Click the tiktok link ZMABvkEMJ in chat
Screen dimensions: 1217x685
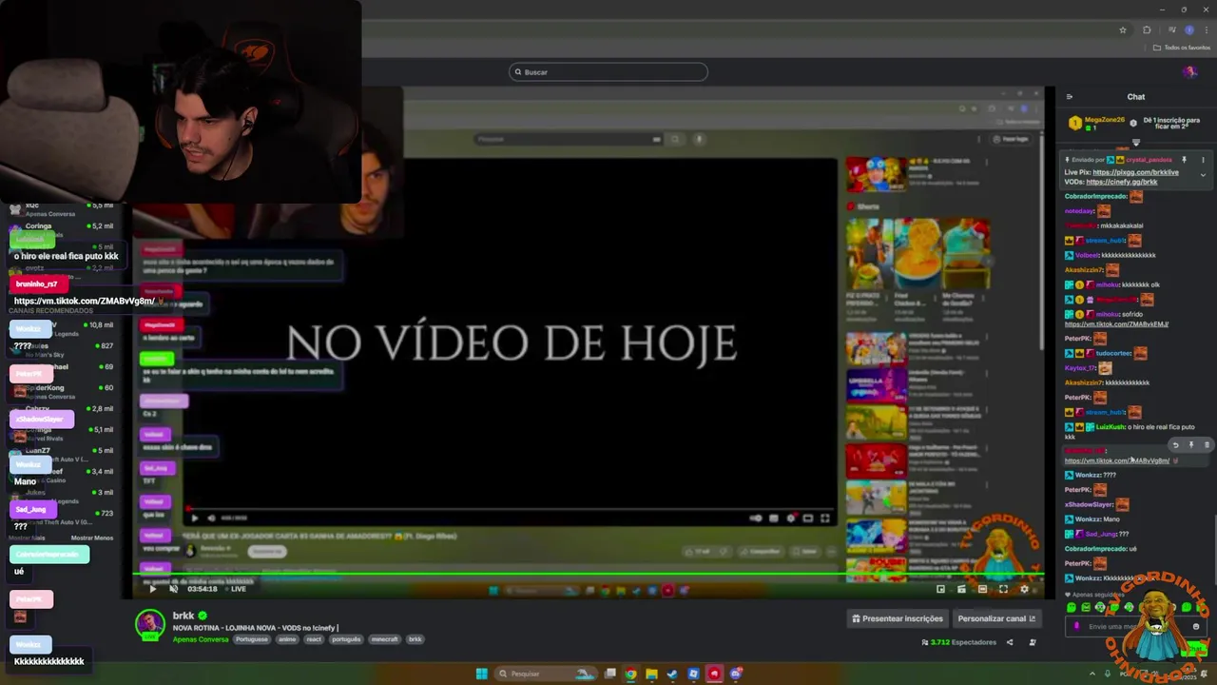coord(1117,324)
